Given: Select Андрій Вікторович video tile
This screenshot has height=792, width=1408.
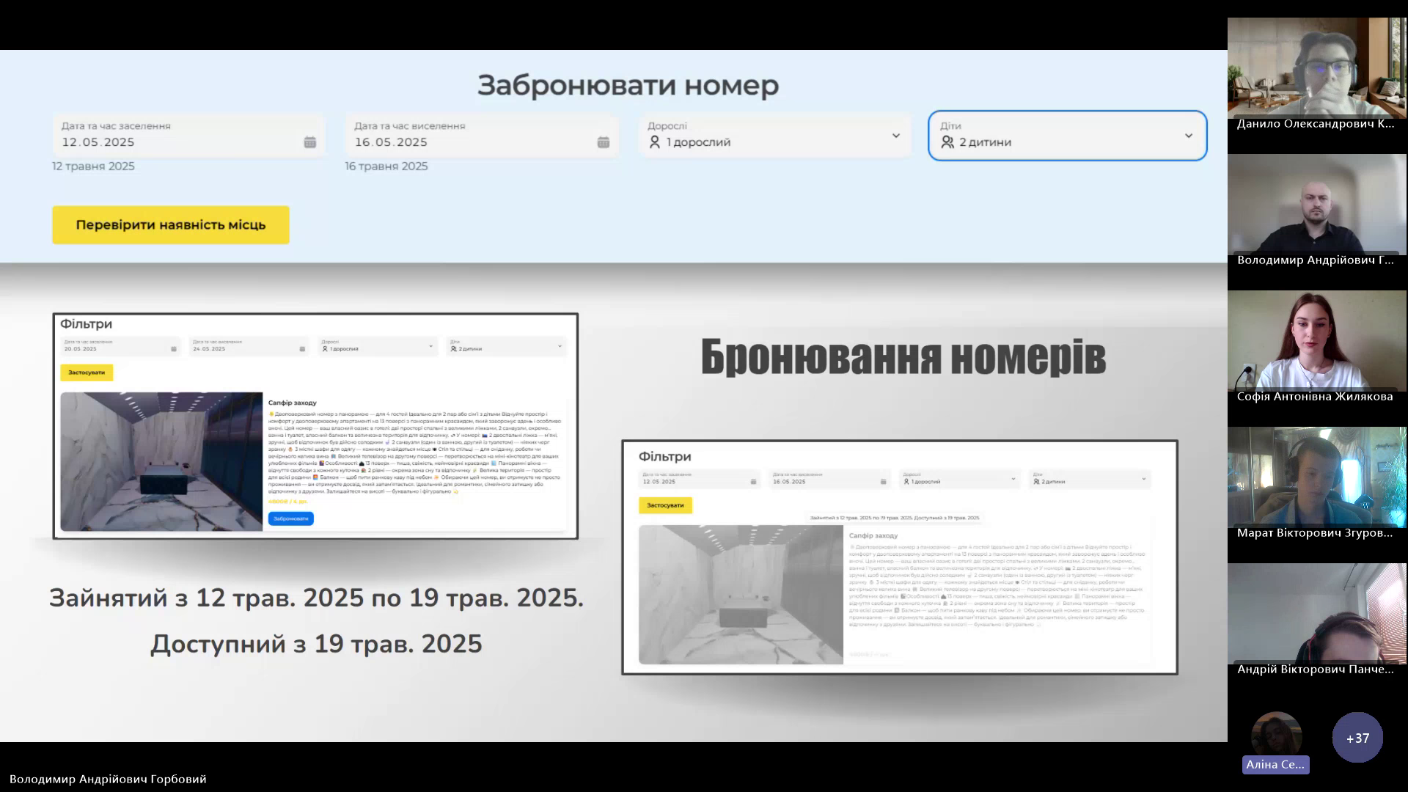Looking at the screenshot, I should coord(1316,614).
